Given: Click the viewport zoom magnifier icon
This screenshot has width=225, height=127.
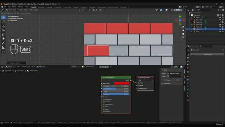Looking at the screenshot, I should 183,27.
